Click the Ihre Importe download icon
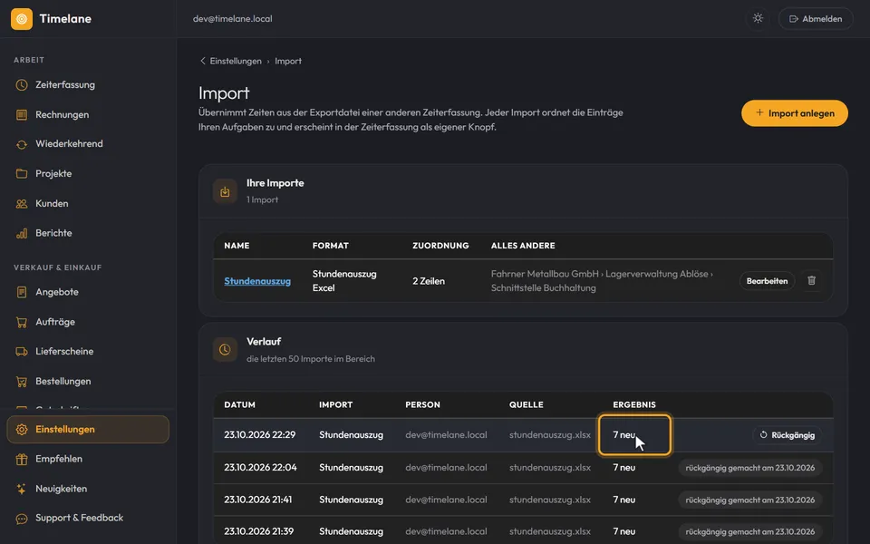Image resolution: width=870 pixels, height=544 pixels. click(x=225, y=191)
